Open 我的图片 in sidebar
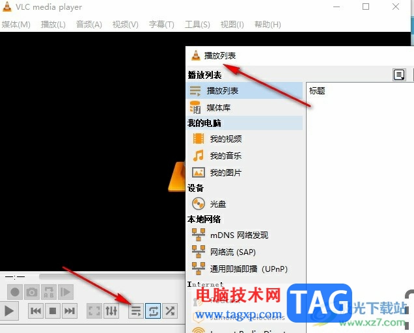The image size is (414, 333). pyautogui.click(x=245, y=172)
